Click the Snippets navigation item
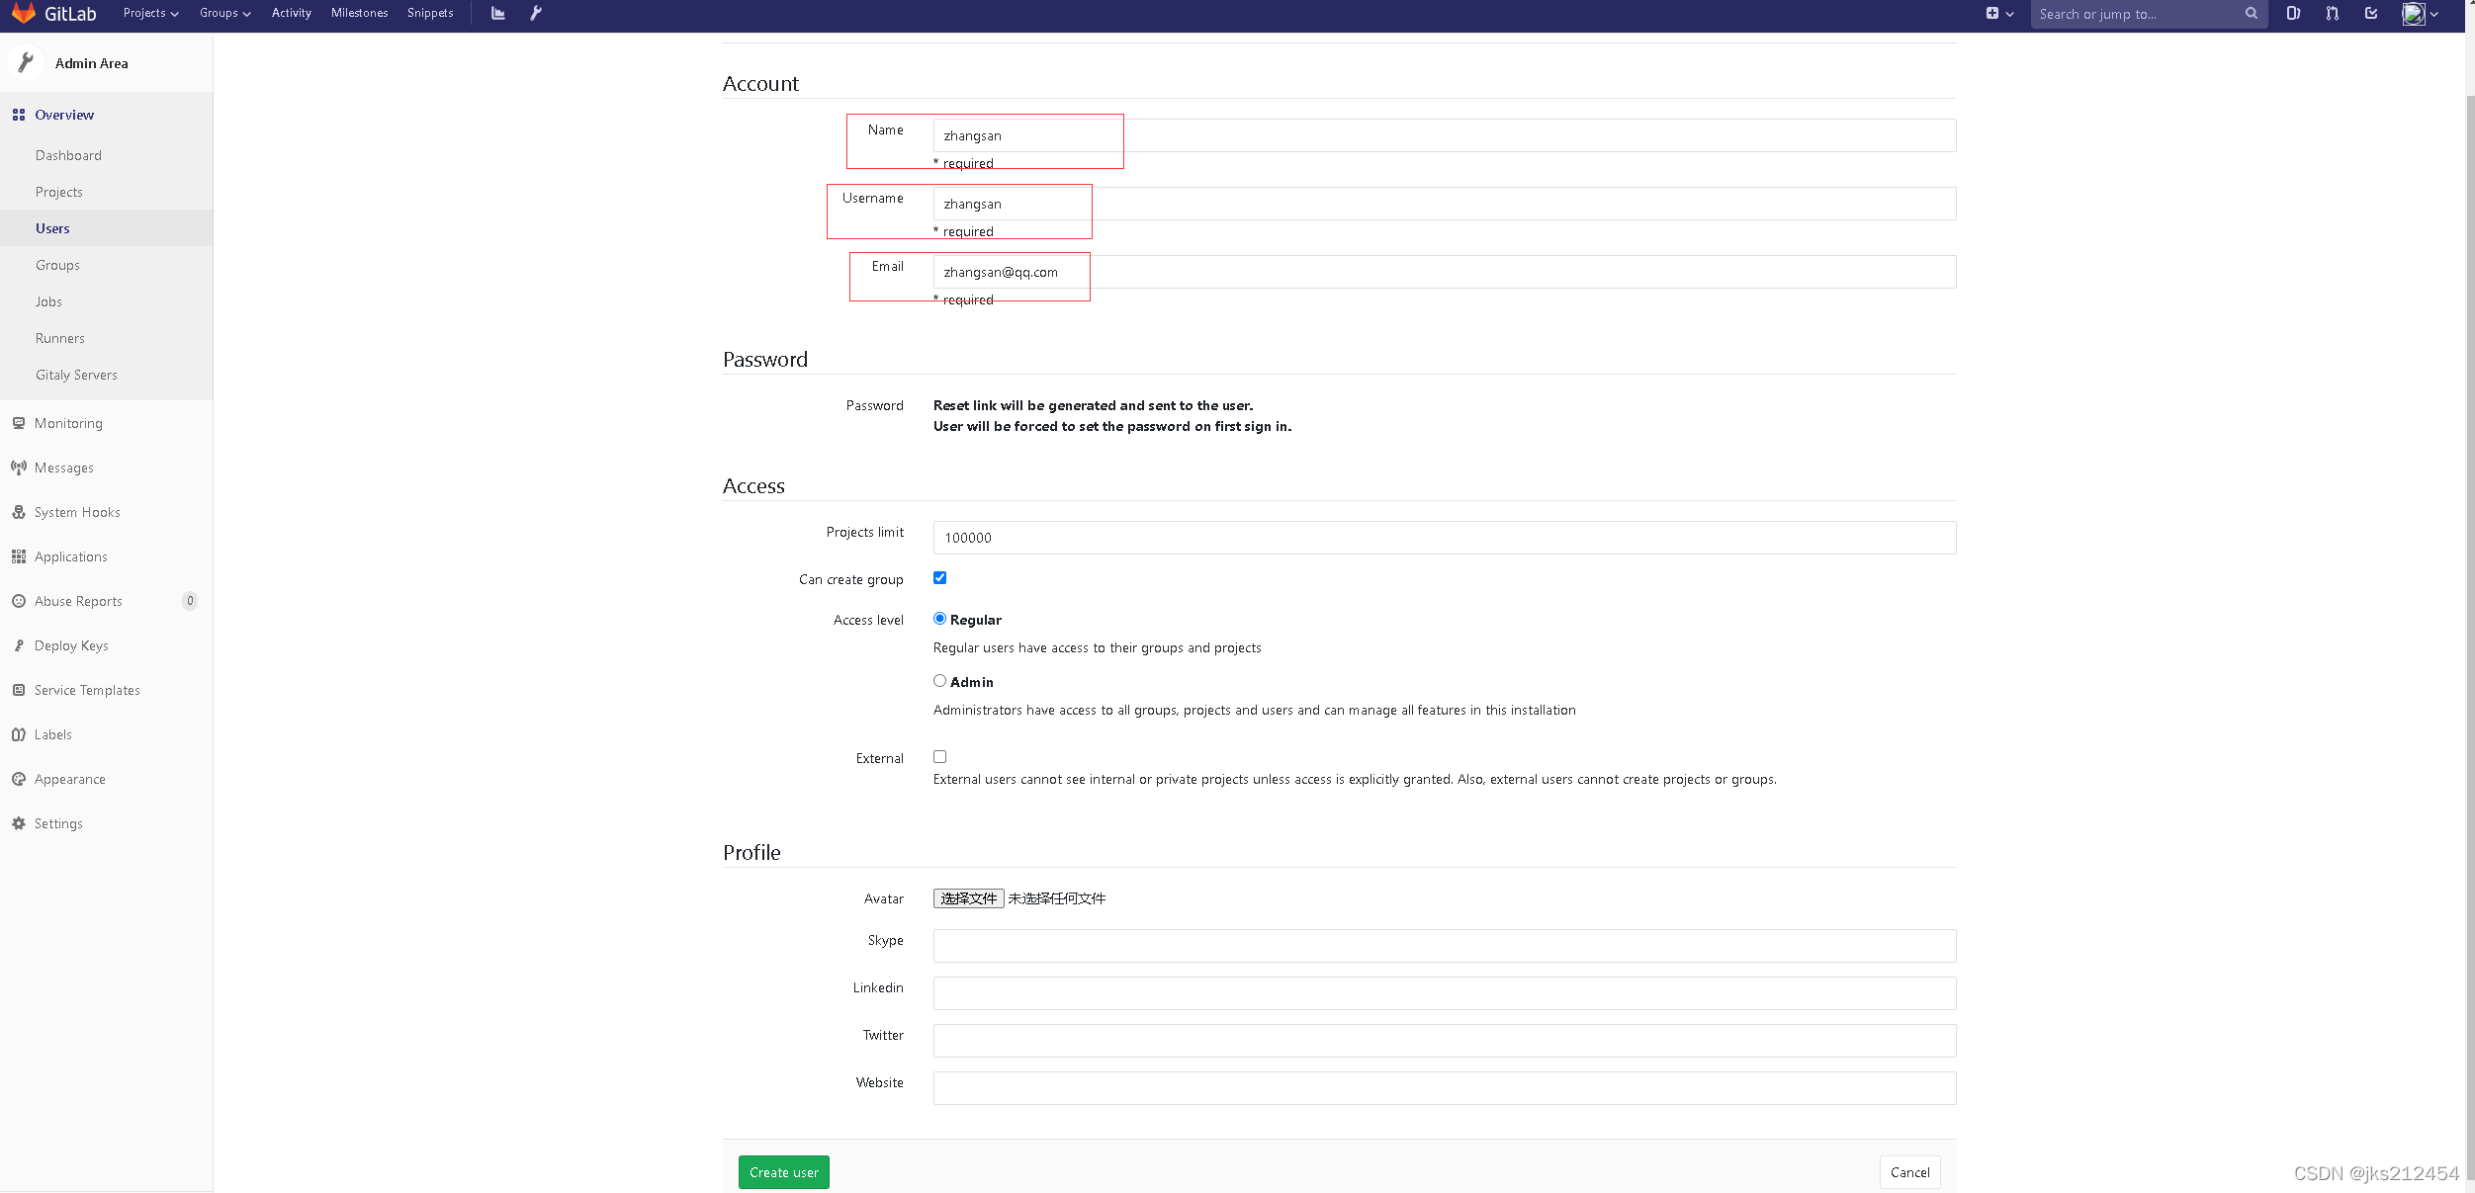Viewport: 2475px width, 1193px height. point(429,13)
